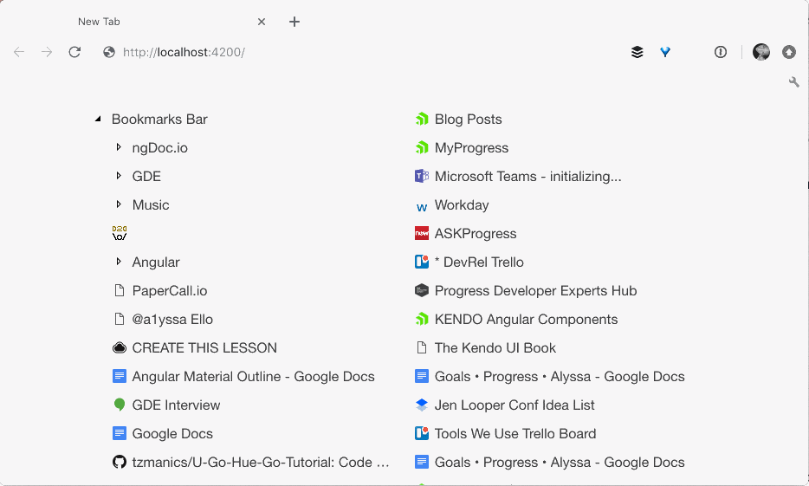Click the Microsoft Teams icon
Viewport: 809px width, 486px height.
(x=422, y=177)
